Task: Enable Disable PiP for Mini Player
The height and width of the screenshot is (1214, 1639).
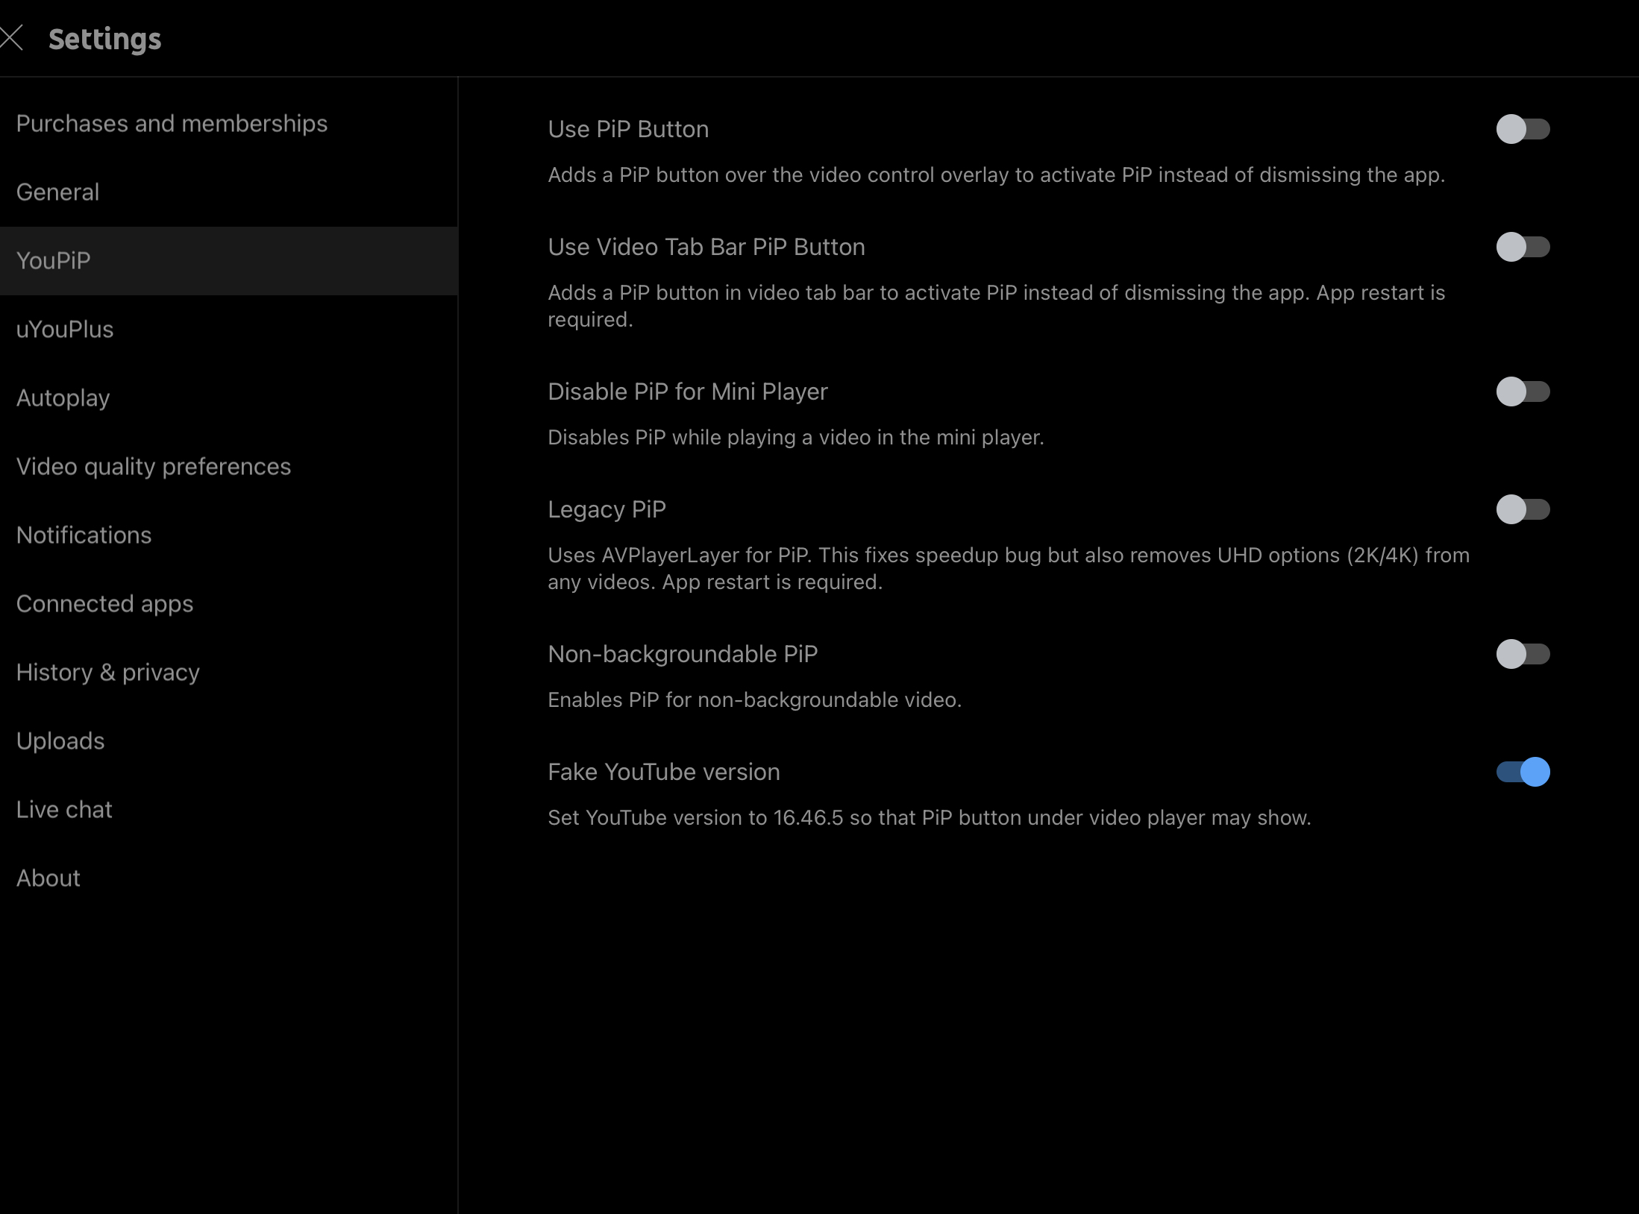Action: pos(1523,391)
